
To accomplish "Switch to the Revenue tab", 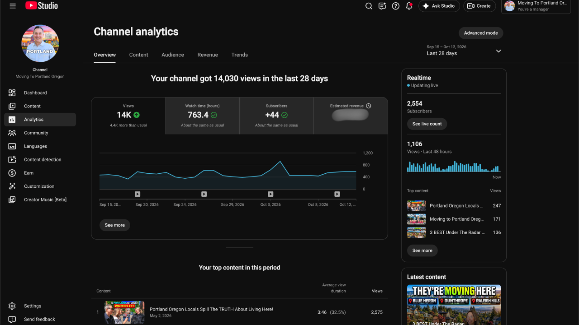I will (x=208, y=55).
